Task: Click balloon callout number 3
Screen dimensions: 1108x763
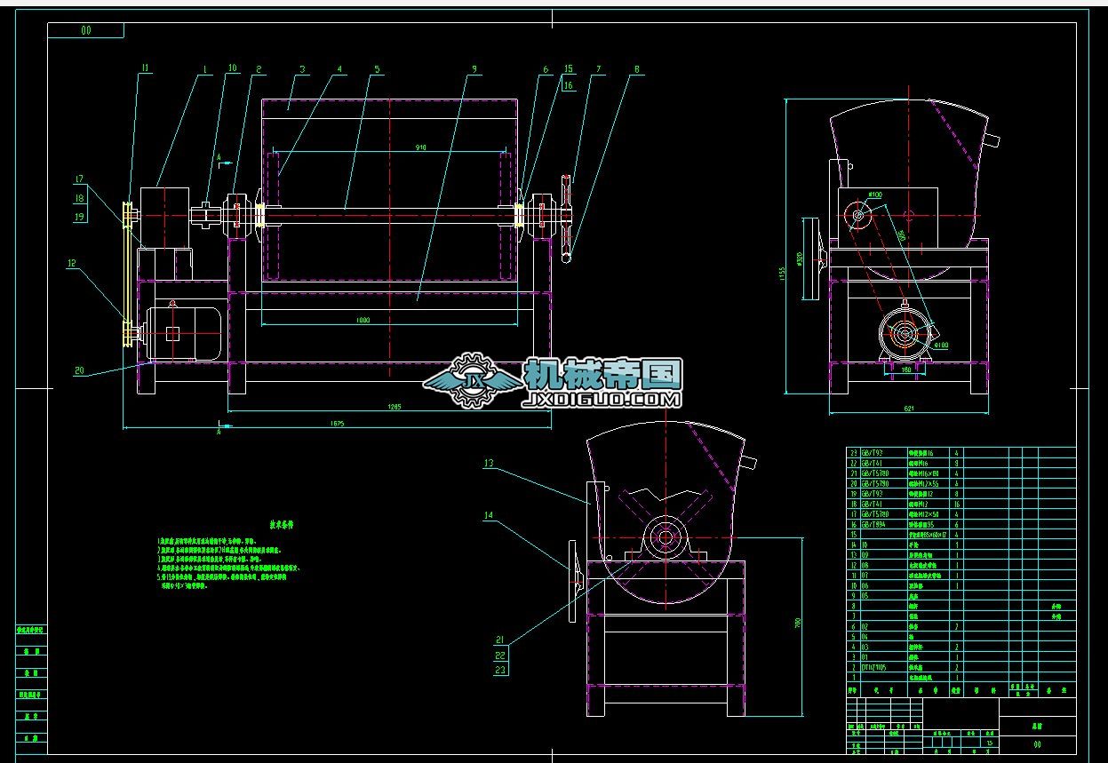Action: coord(302,68)
